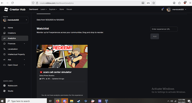Image resolution: width=192 pixels, height=103 pixels.
Task: Go back with the browser back arrow
Action: [x=2, y=3]
